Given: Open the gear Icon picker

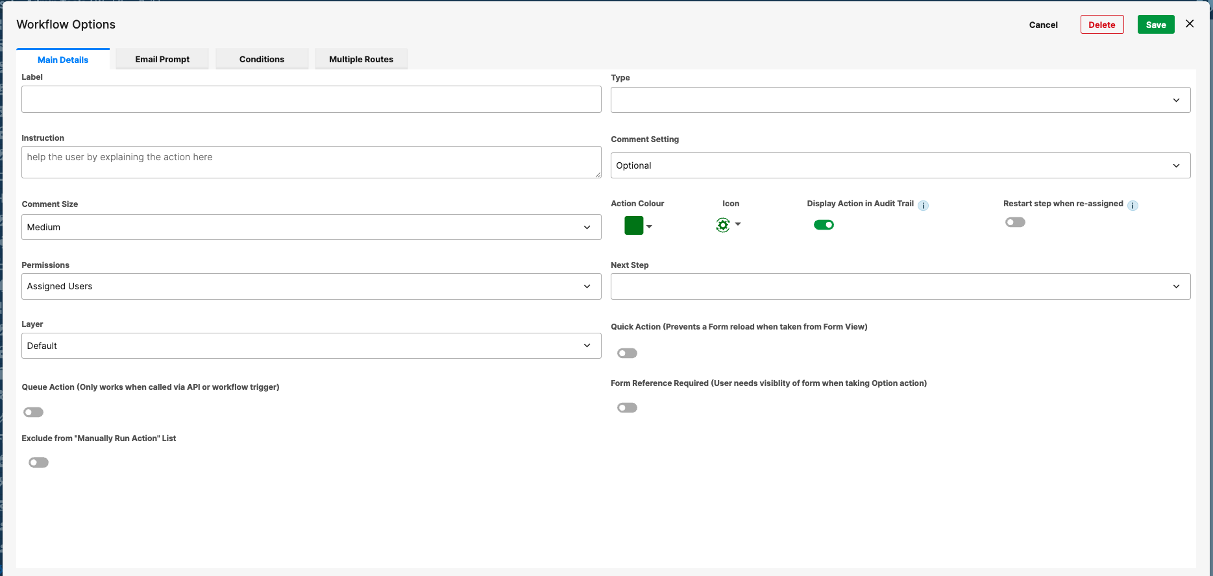Looking at the screenshot, I should point(728,225).
